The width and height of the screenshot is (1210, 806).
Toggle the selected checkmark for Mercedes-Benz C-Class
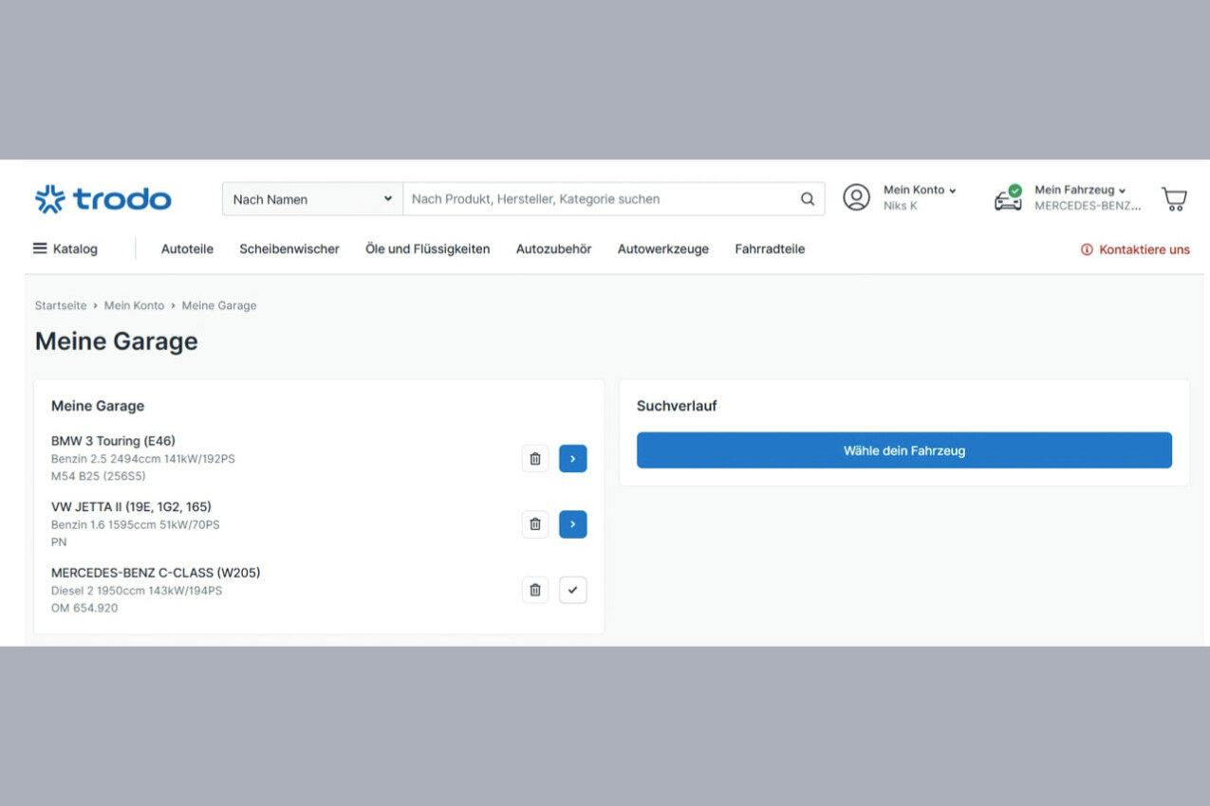click(x=572, y=590)
